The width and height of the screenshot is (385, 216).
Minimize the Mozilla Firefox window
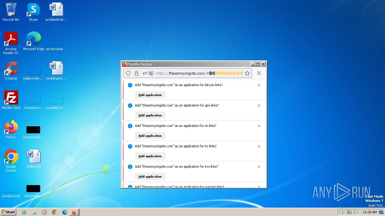click(x=253, y=64)
